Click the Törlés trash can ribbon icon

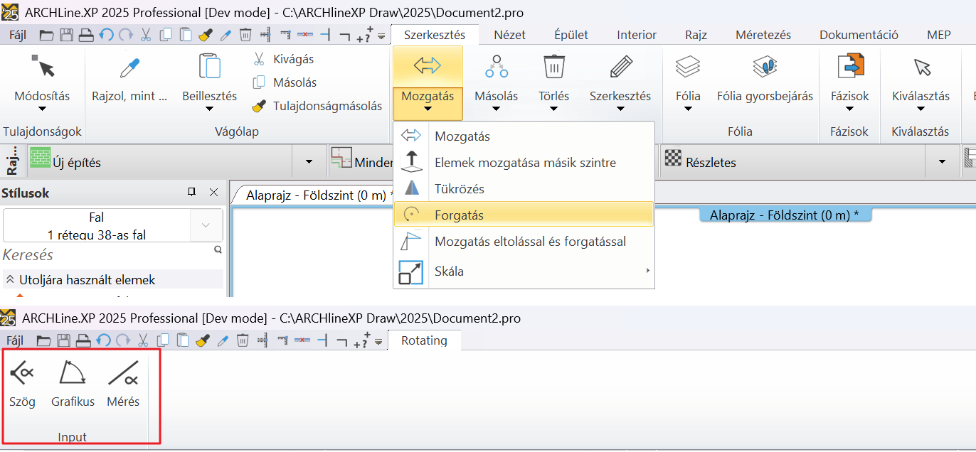(x=553, y=68)
